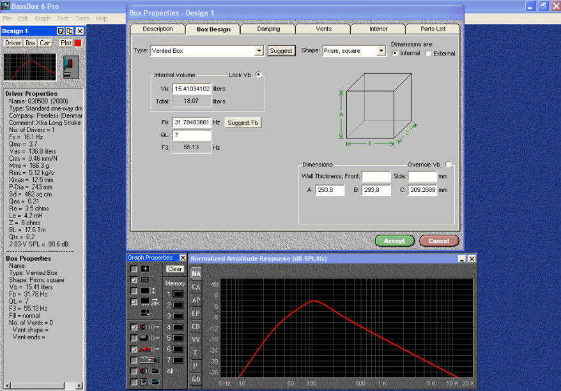Click the Design 1 panel horizontal scrollbar
The image size is (561, 391).
click(x=43, y=386)
